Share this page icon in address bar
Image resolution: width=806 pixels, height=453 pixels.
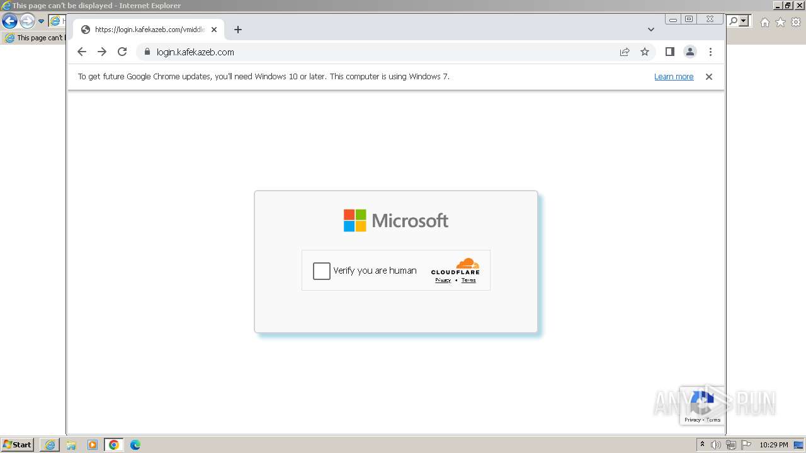coord(625,52)
